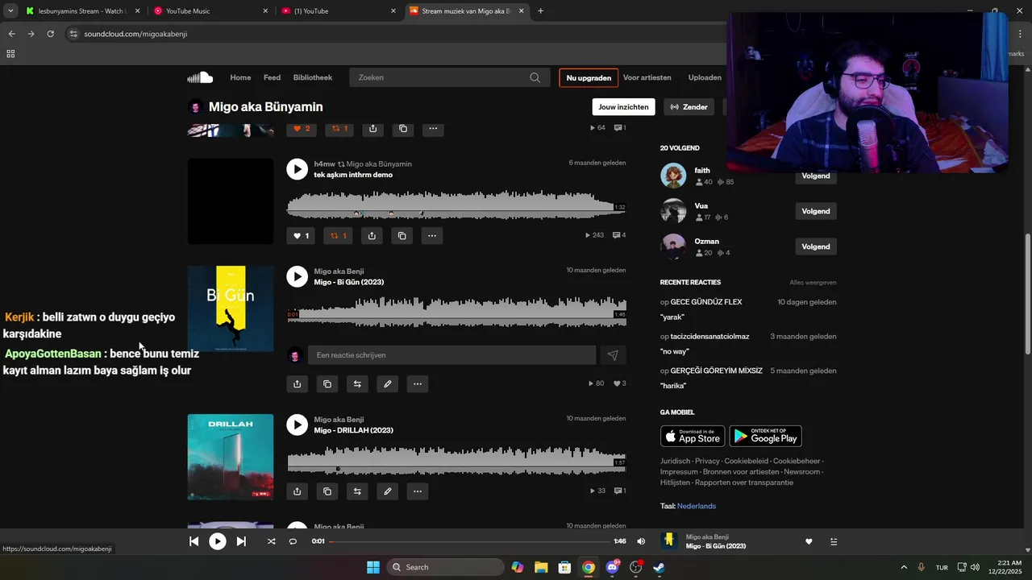Repost the Bi Gün (2023) track
Image resolution: width=1032 pixels, height=580 pixels.
click(x=357, y=384)
